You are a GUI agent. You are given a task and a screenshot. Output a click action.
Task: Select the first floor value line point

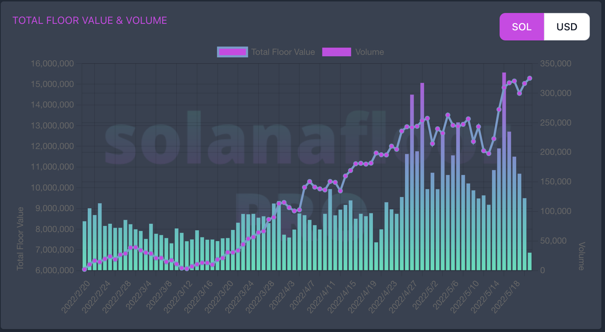[84, 269]
